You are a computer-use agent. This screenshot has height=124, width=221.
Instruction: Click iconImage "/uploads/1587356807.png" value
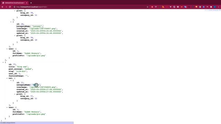(x=42, y=29)
